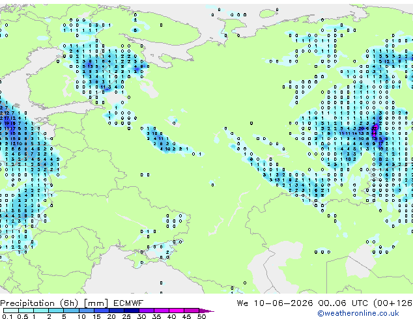Click the legend value '0.5'
The height and width of the screenshot is (319, 413).
pyautogui.click(x=23, y=316)
